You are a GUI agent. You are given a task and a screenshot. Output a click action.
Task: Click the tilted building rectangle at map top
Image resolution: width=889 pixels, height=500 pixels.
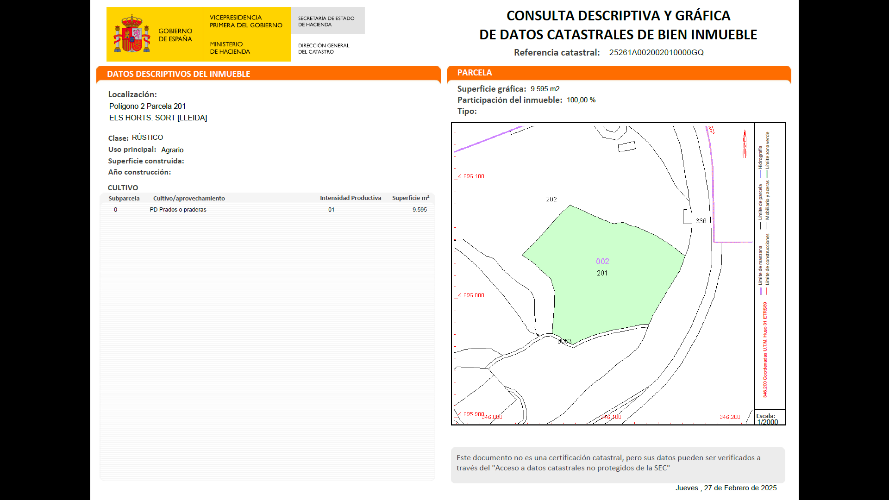tap(627, 146)
